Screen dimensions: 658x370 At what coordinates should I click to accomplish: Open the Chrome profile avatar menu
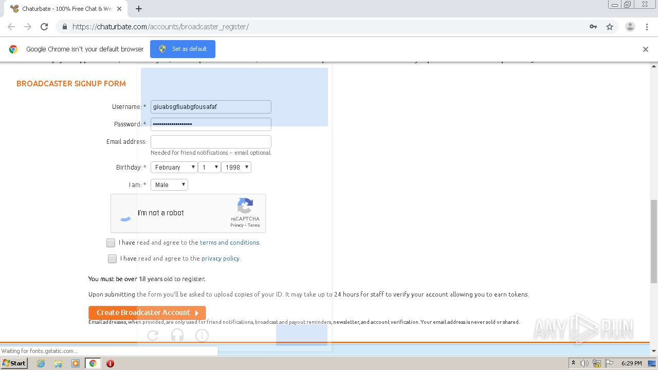(630, 27)
